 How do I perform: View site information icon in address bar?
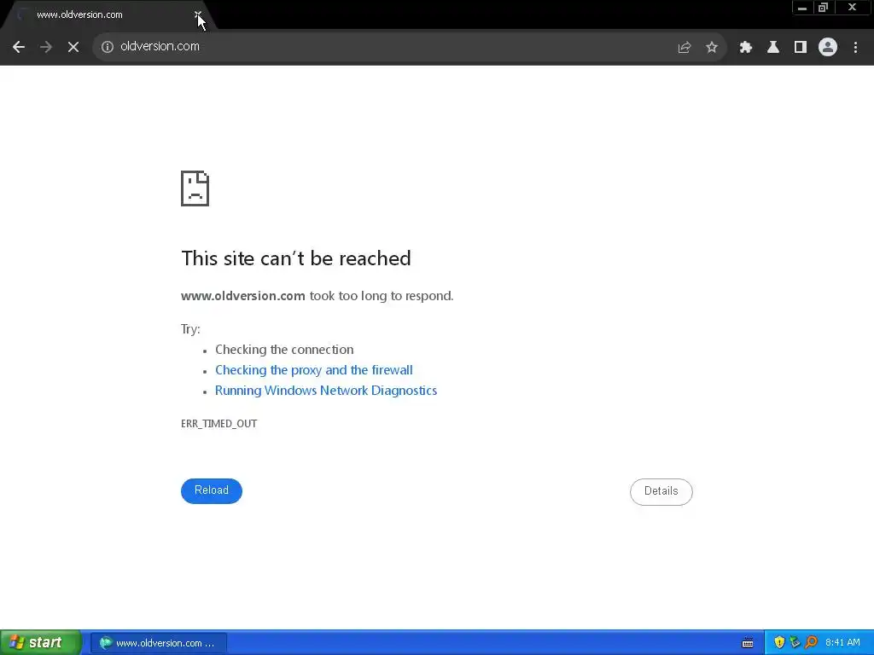point(108,47)
